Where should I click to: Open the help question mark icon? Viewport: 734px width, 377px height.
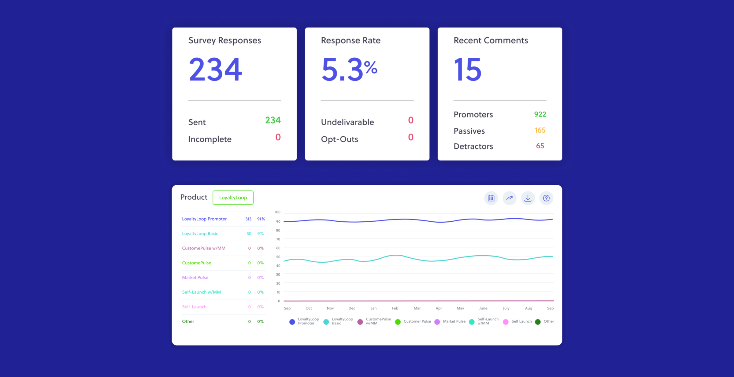[x=546, y=198]
